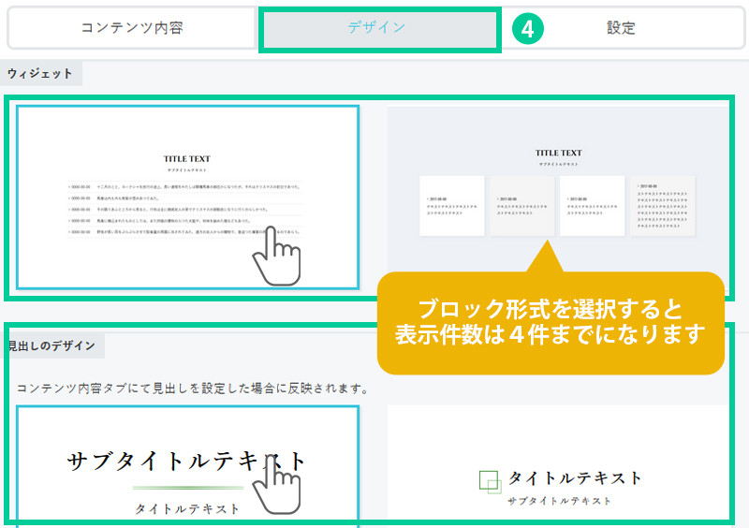Viewport: 749px width, 528px height.
Task: Click the green number 4 step badge
Action: 528,29
